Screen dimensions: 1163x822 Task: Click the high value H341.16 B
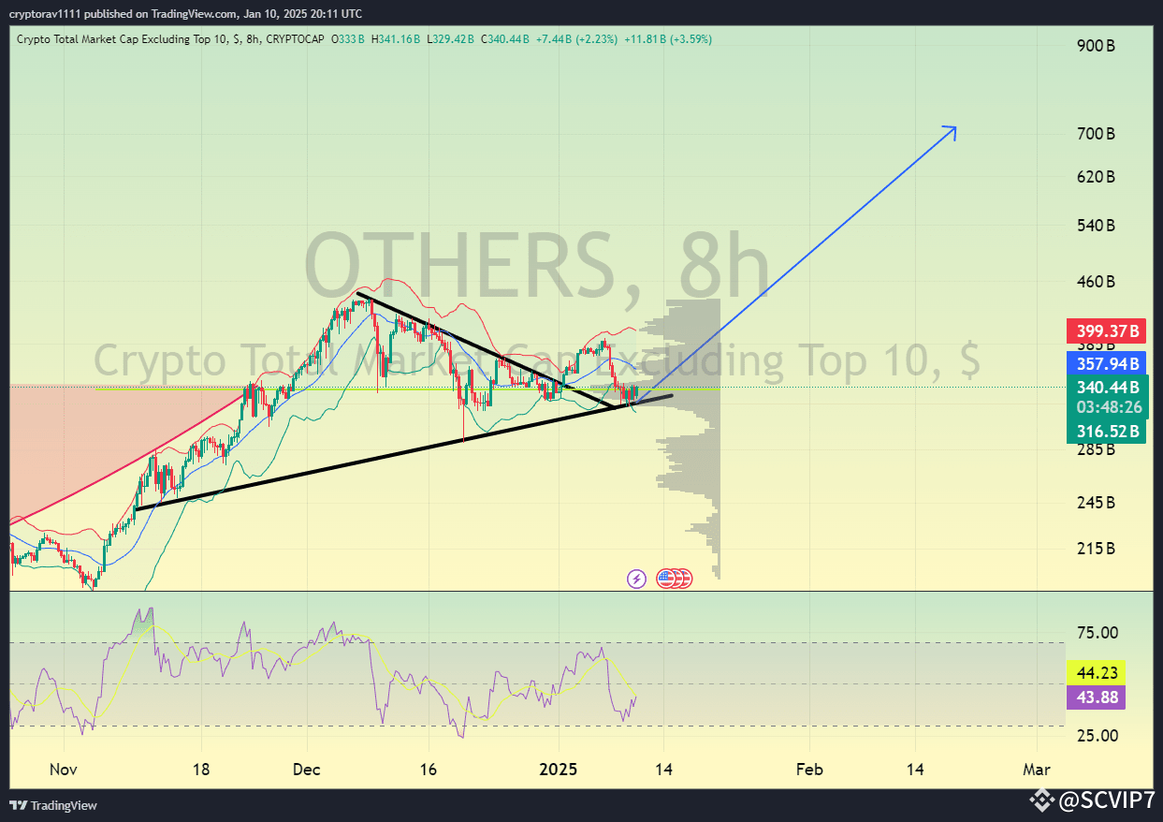point(396,39)
